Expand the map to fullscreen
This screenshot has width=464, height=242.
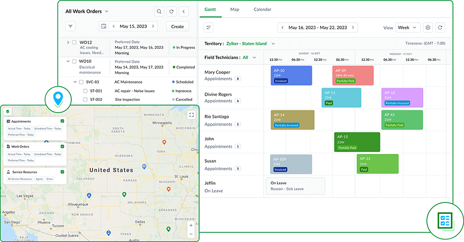pyautogui.click(x=191, y=115)
